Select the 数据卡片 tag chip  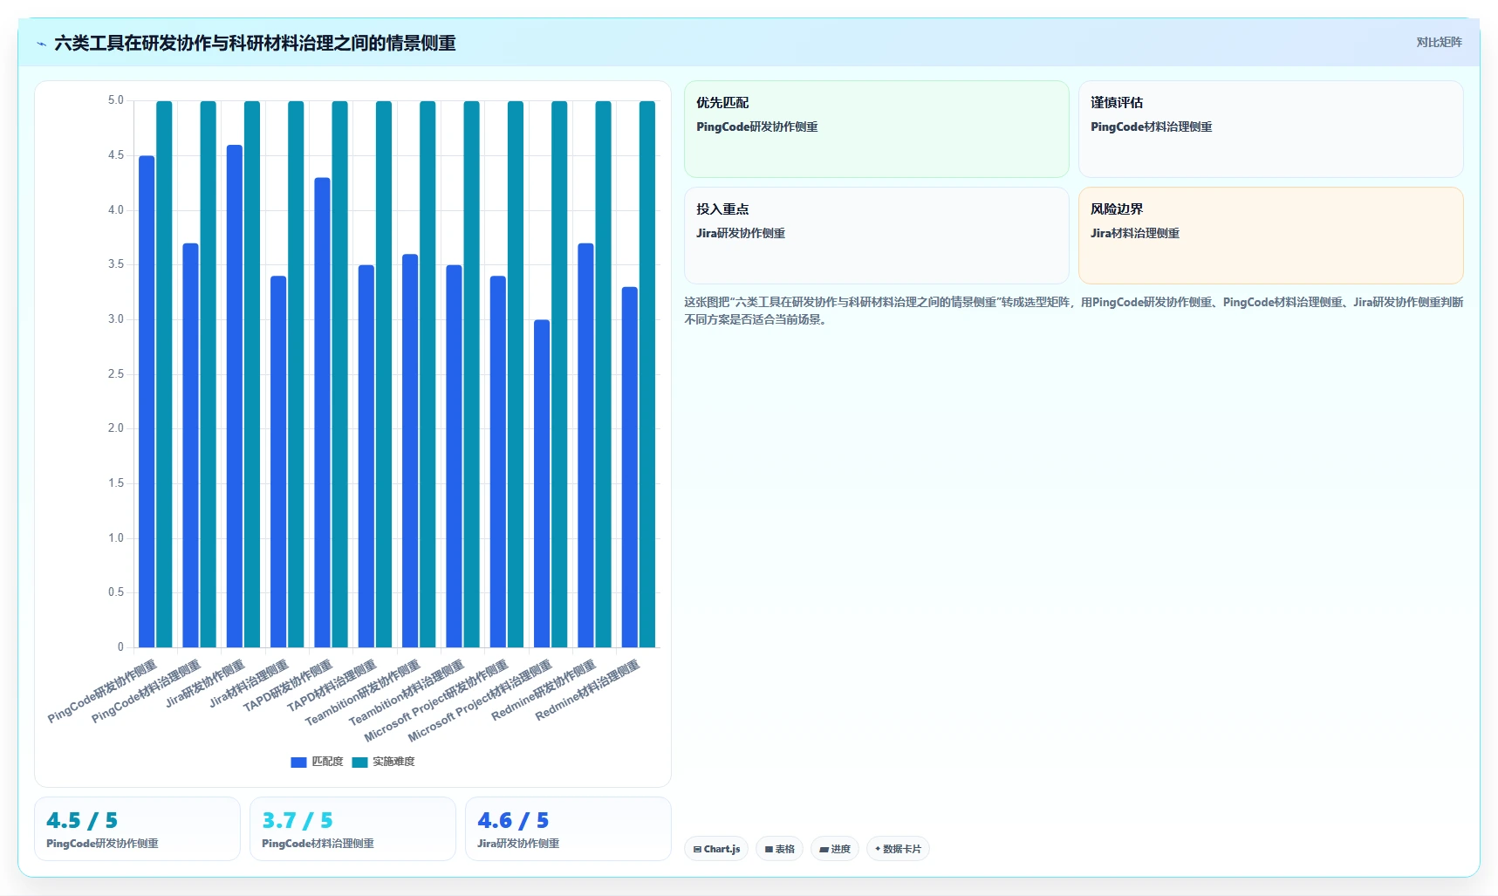(x=898, y=849)
